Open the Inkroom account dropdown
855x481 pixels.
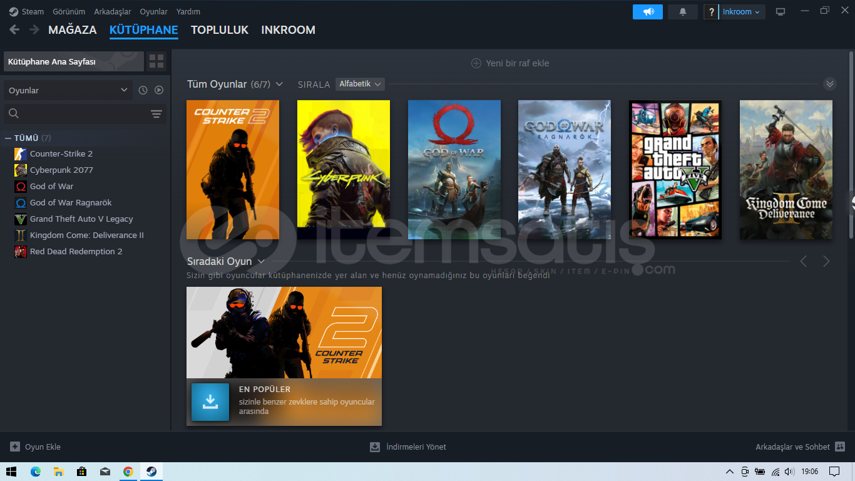pyautogui.click(x=742, y=12)
